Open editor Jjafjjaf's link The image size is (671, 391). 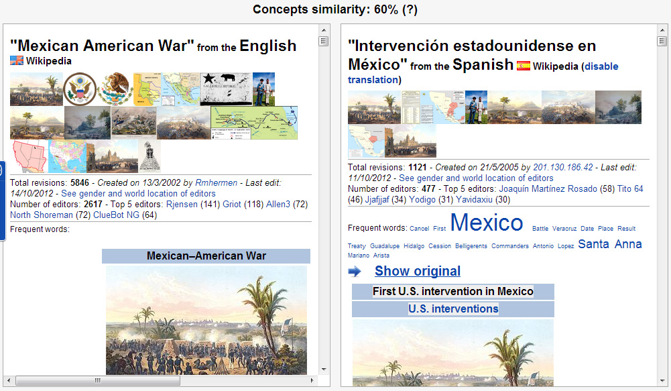pos(378,200)
